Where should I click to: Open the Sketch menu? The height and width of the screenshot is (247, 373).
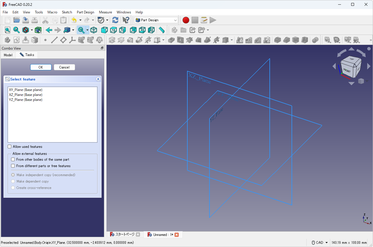[x=67, y=12]
